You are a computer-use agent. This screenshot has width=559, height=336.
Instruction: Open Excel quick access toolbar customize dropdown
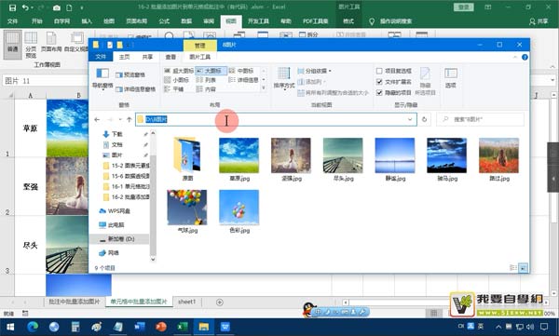82,7
